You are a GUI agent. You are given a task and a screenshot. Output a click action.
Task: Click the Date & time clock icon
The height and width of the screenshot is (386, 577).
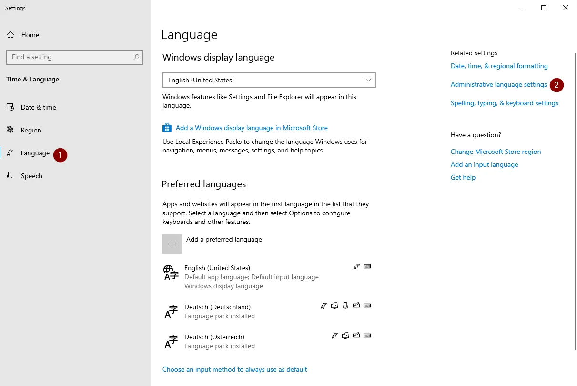(10, 107)
